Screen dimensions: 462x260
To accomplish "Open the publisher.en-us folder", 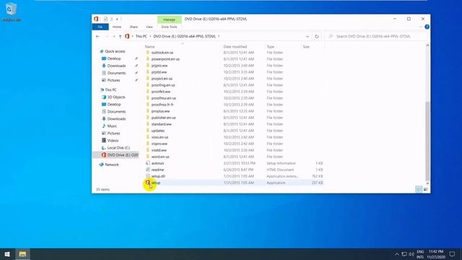I will click(x=163, y=118).
